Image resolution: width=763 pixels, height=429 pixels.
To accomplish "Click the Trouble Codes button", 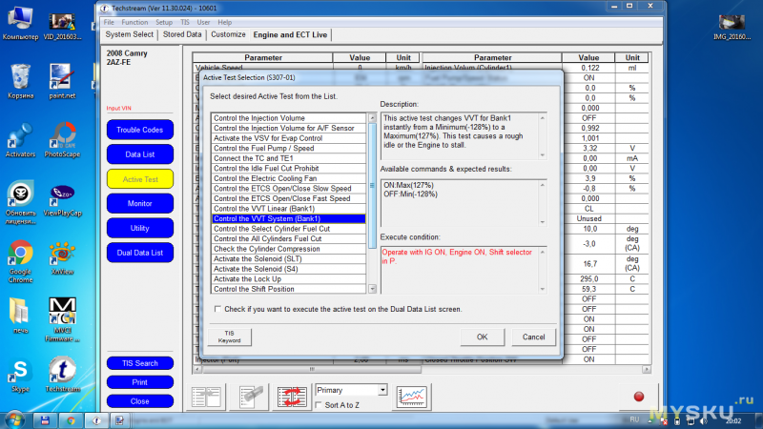I will [140, 130].
